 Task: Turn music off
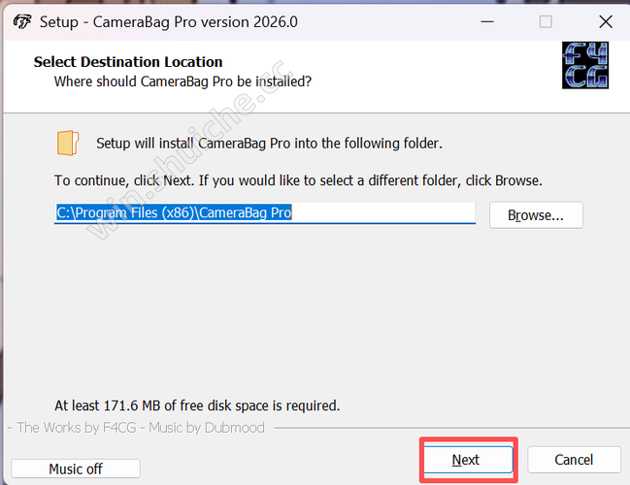[x=76, y=469]
